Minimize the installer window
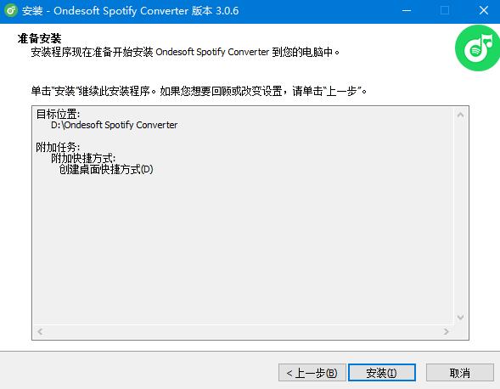 click(407, 10)
